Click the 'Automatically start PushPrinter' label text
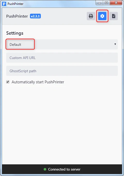Viewport: 124px width, 176px height. click(38, 82)
